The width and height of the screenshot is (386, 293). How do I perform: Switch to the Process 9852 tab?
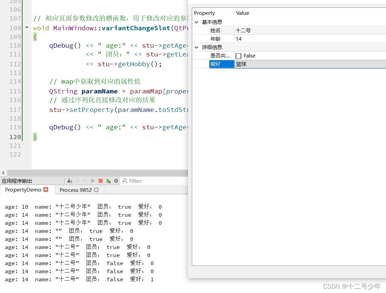coord(75,190)
